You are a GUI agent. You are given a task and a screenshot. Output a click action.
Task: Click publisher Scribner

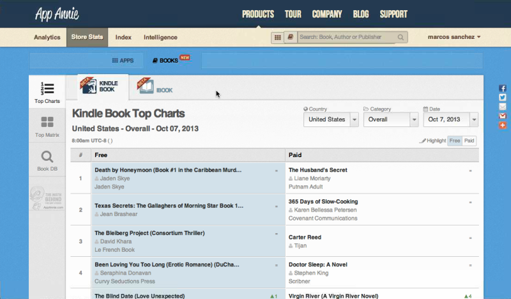tap(299, 281)
